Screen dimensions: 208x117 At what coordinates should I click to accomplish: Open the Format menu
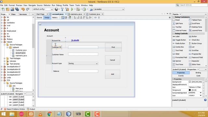[12, 5]
